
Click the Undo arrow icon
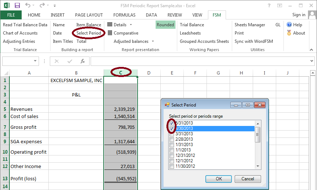28,5
